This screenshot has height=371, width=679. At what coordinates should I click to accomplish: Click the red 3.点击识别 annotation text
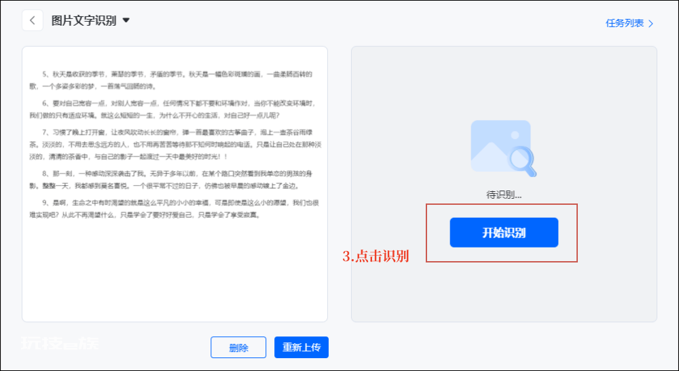tap(375, 256)
